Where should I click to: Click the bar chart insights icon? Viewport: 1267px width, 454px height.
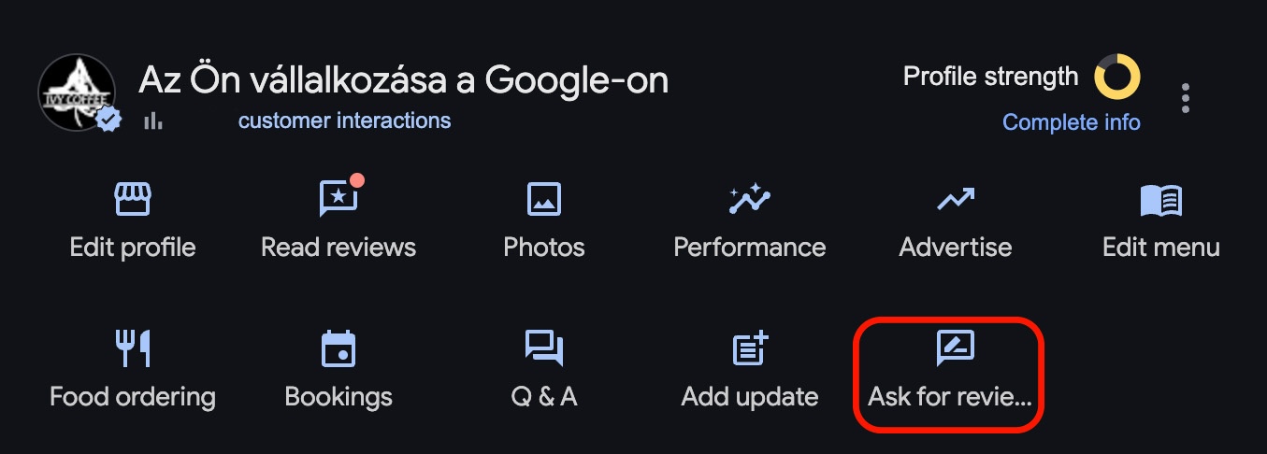click(x=153, y=121)
